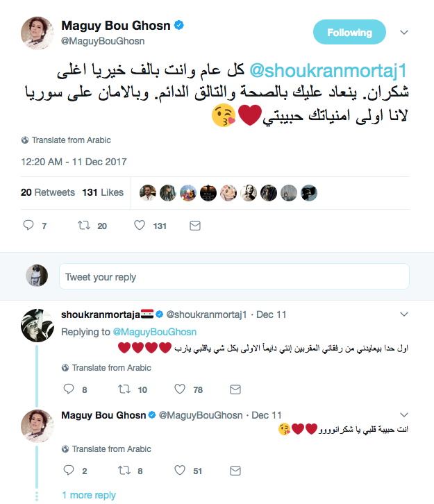Click the reply icon on shoukranmortaja's reply
This screenshot has height=504, width=434.
[68, 389]
